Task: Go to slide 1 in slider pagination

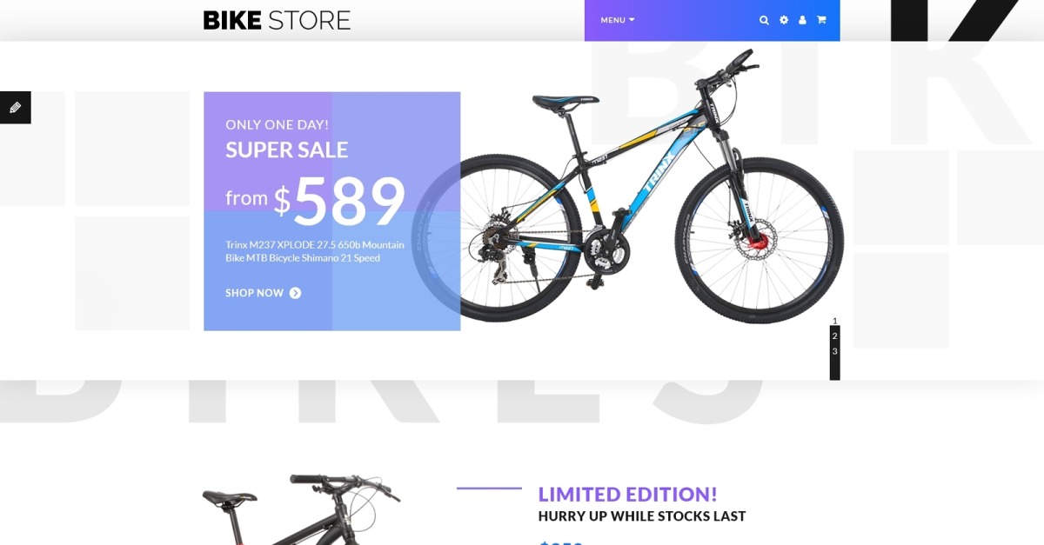Action: point(834,321)
